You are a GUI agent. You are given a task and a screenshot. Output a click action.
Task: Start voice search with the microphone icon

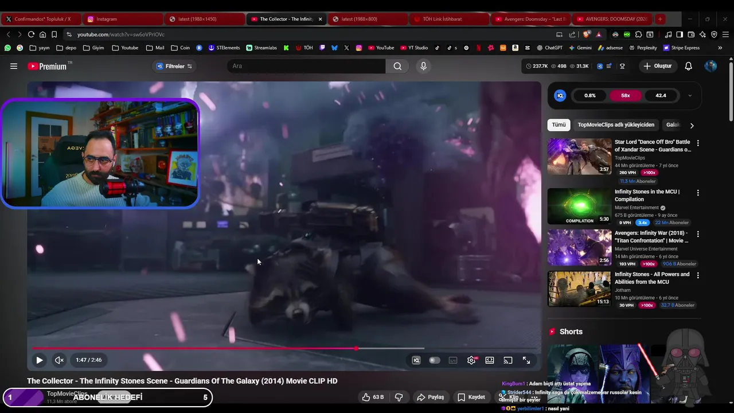pos(423,66)
